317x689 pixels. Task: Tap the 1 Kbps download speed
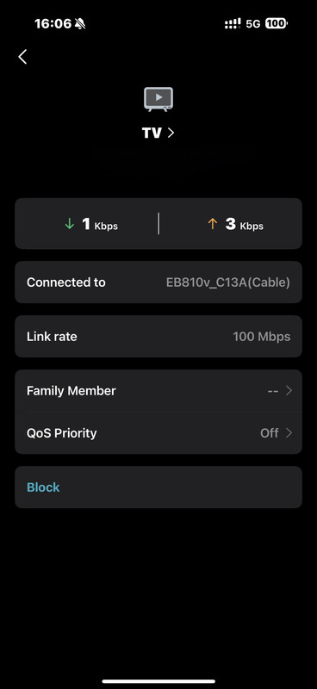100,225
